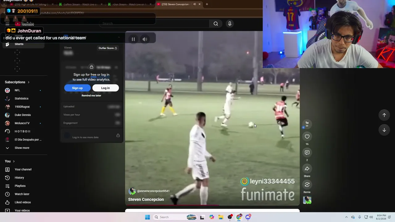The image size is (395, 222).
Task: Launch Copilot from the taskbar
Action: click(x=211, y=217)
